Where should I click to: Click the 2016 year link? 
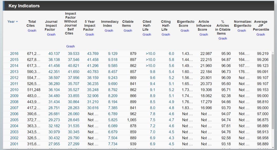point(14,54)
